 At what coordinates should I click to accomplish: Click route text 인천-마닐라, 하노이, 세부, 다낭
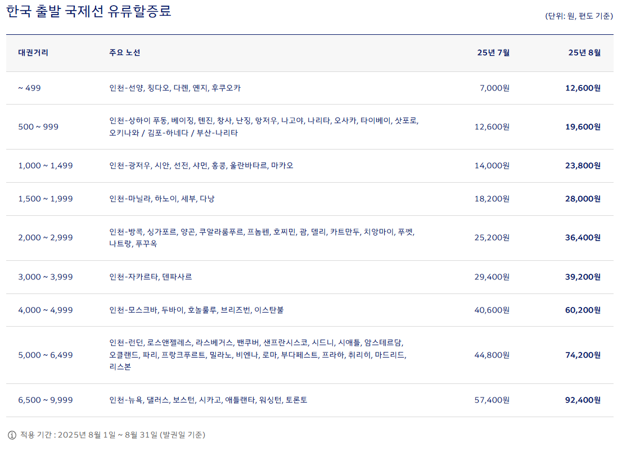pos(162,199)
